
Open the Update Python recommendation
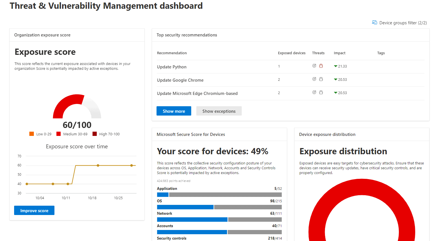[x=172, y=67]
